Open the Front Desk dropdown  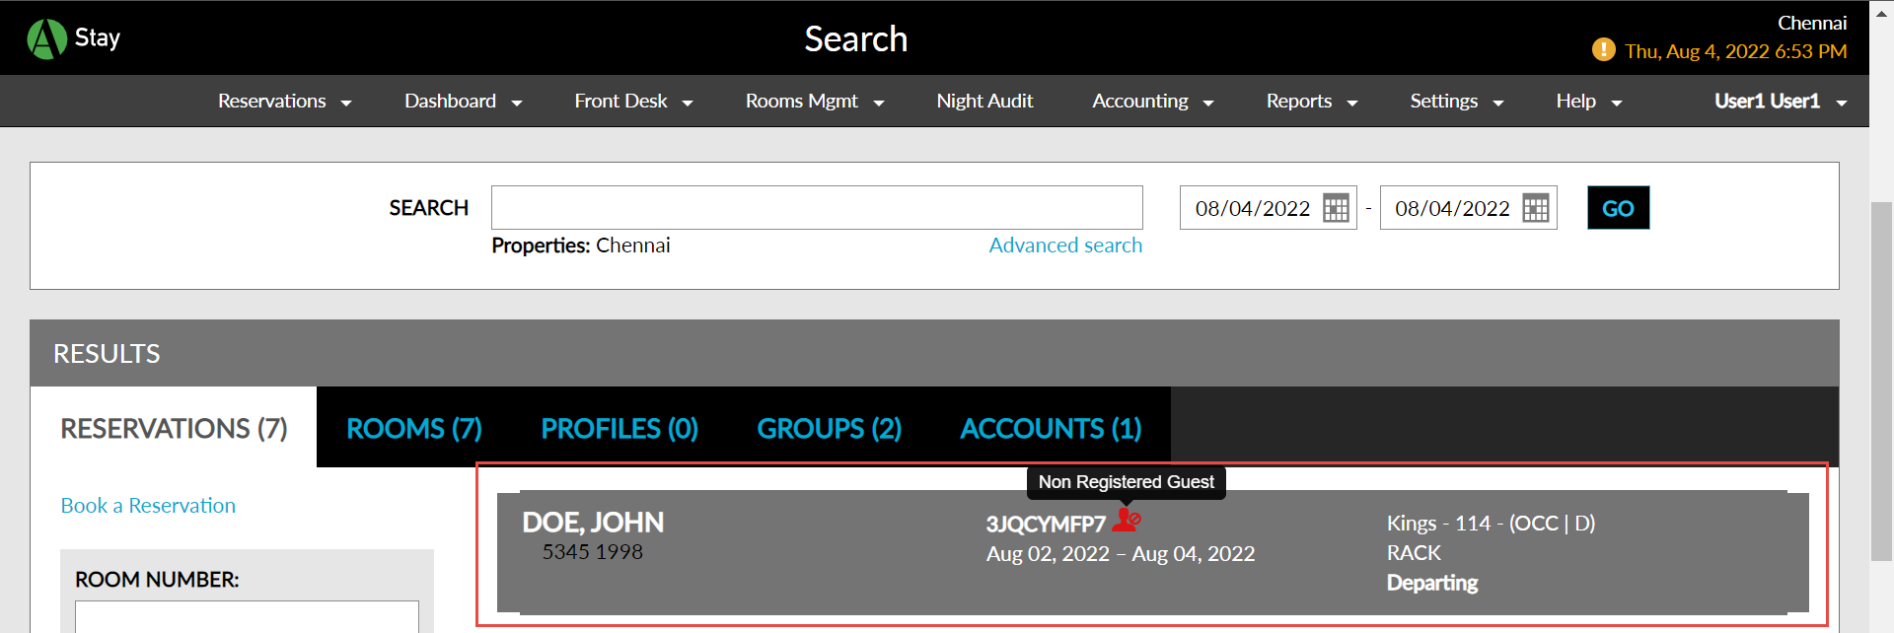point(633,102)
